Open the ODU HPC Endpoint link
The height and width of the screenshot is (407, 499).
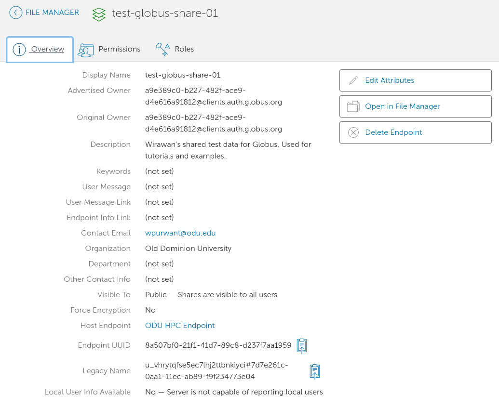[180, 325]
